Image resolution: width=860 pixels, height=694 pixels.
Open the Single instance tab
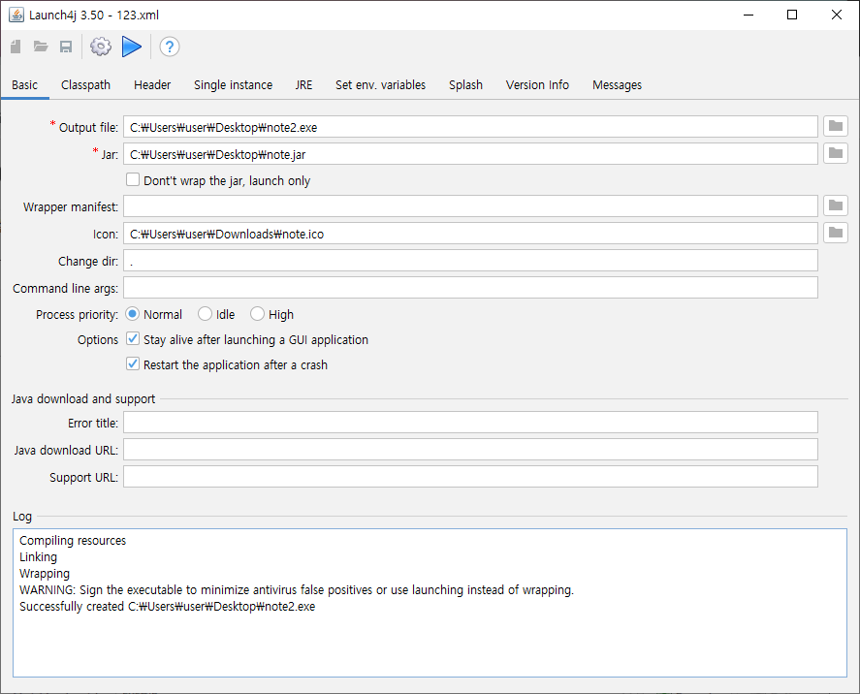point(233,85)
